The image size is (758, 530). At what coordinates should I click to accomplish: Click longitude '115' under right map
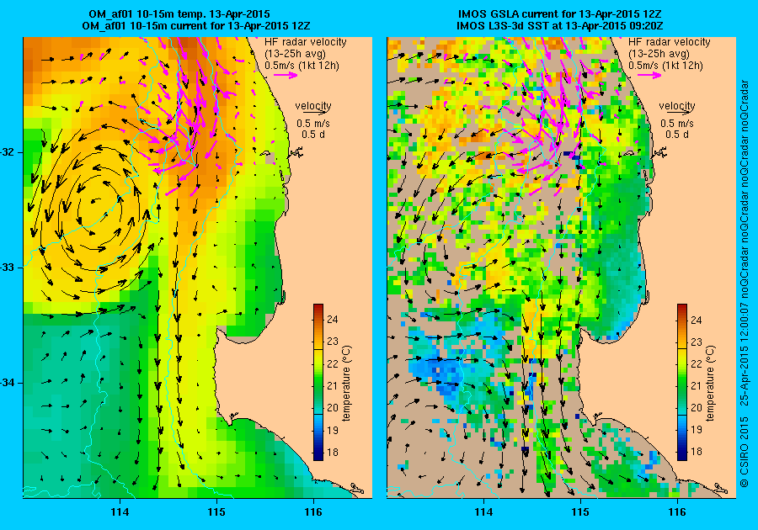[x=580, y=512]
